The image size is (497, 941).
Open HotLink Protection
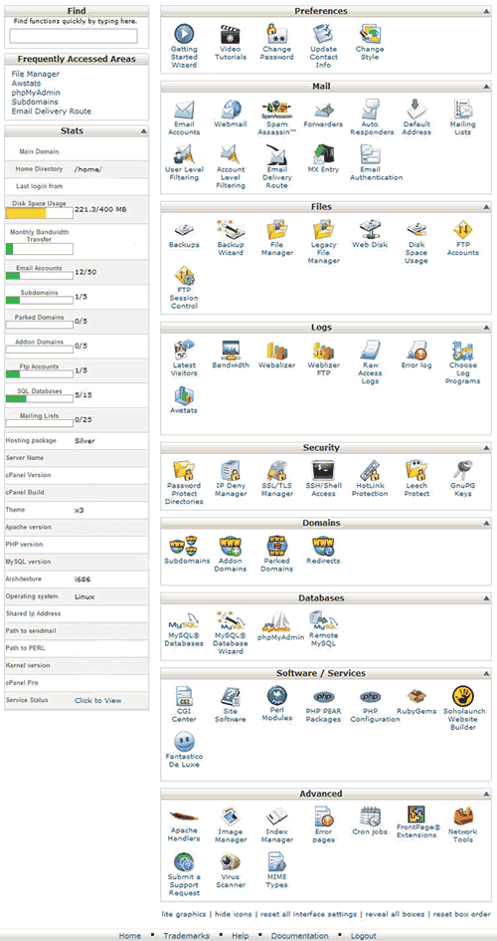click(370, 479)
